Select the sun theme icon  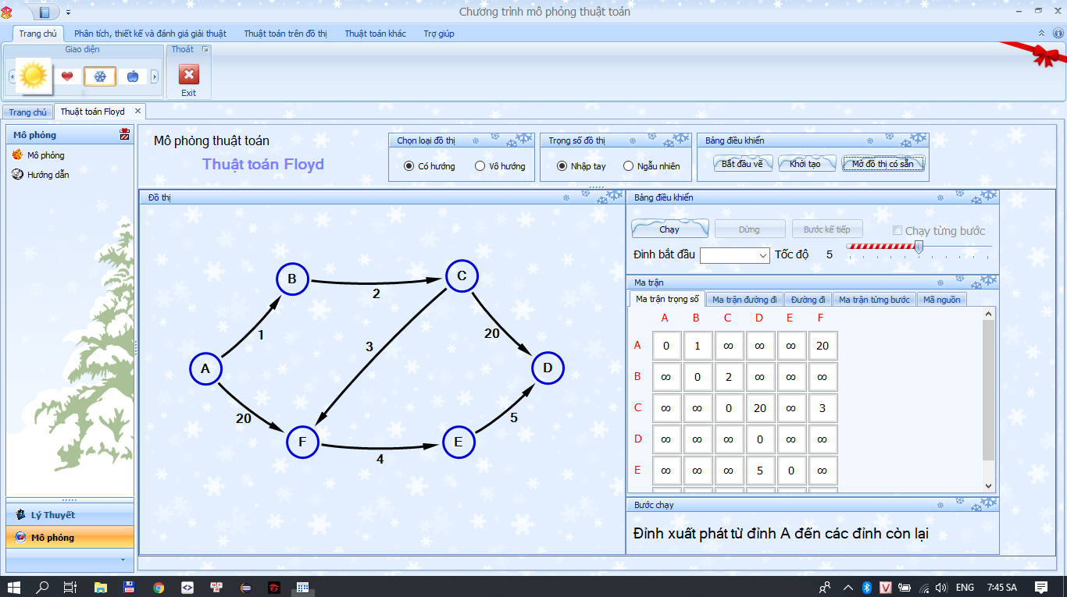pyautogui.click(x=33, y=76)
